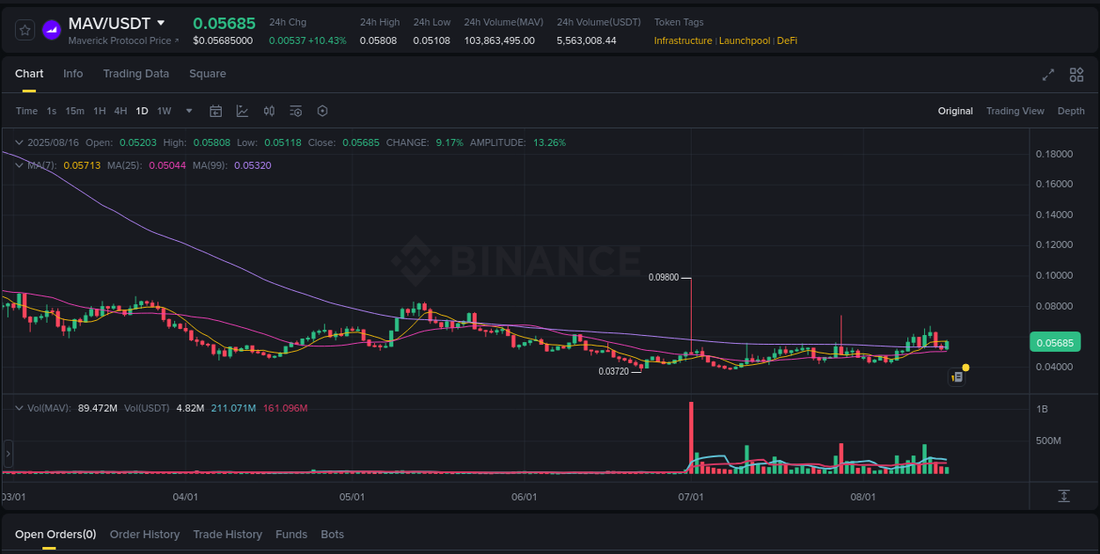Open the date range calendar picker
Viewport: 1100px width, 554px height.
(216, 111)
